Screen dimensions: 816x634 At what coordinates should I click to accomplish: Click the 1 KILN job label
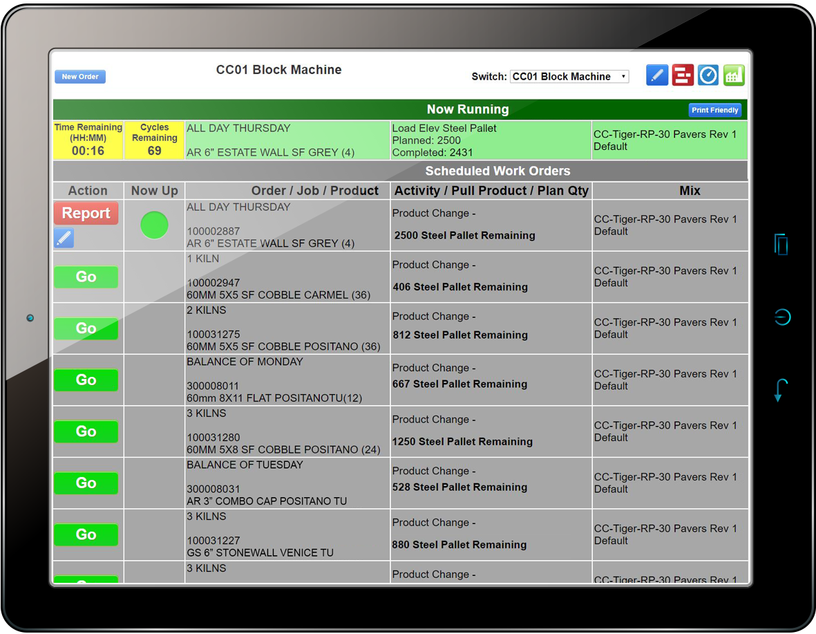coord(203,259)
